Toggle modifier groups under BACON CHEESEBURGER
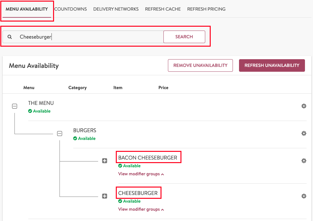The height and width of the screenshot is (221, 313). coord(141,174)
